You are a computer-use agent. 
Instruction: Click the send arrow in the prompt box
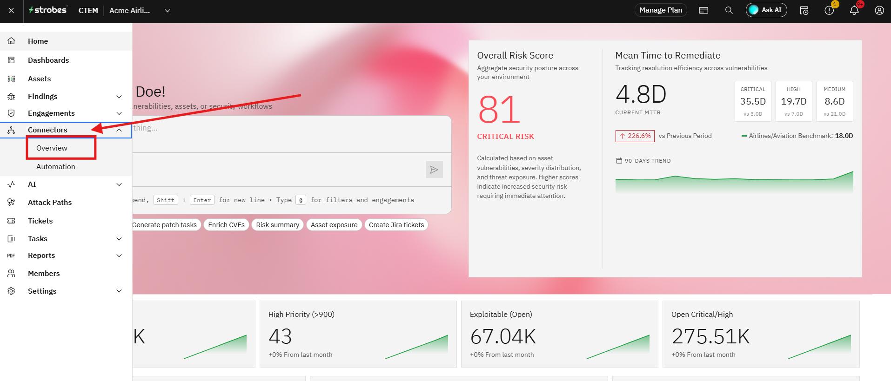pos(434,170)
